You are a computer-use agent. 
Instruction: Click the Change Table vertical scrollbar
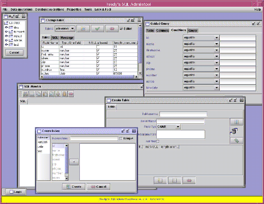tap(140, 49)
